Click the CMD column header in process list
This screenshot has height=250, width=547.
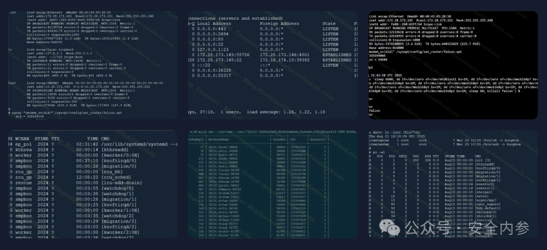click(x=105, y=139)
